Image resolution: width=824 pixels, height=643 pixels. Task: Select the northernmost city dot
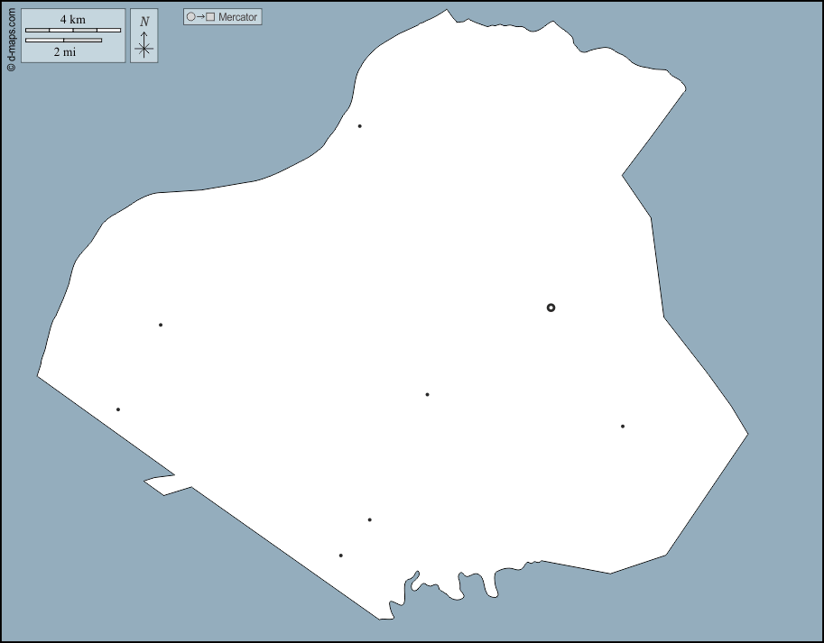(x=359, y=126)
